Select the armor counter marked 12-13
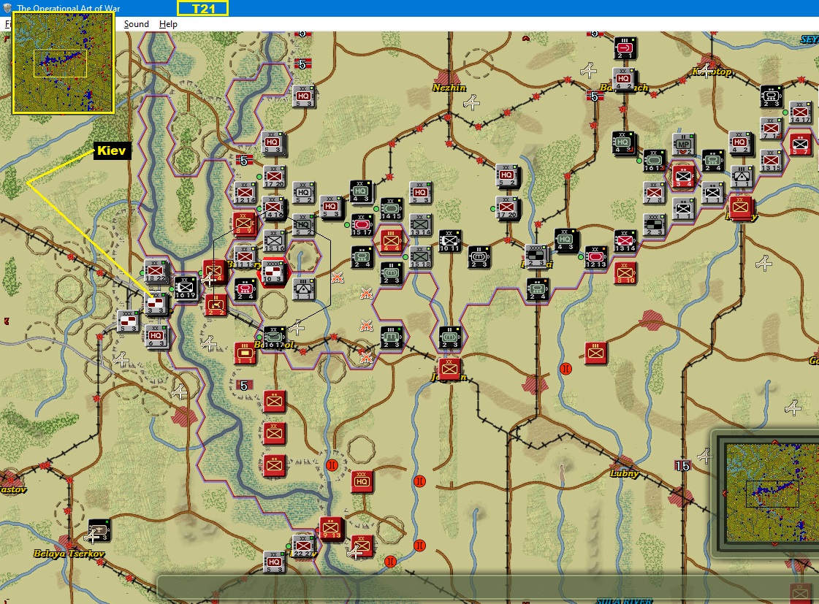 tap(595, 257)
